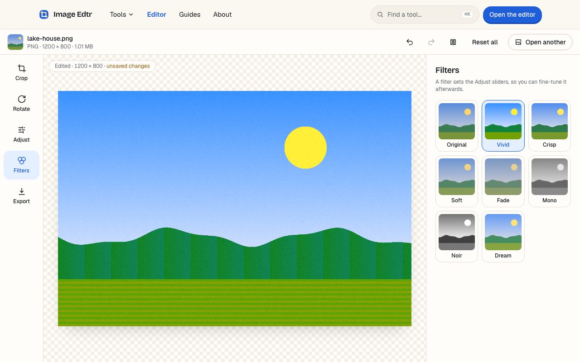The height and width of the screenshot is (362, 580).
Task: Revert to the Original filter
Action: coord(457,126)
